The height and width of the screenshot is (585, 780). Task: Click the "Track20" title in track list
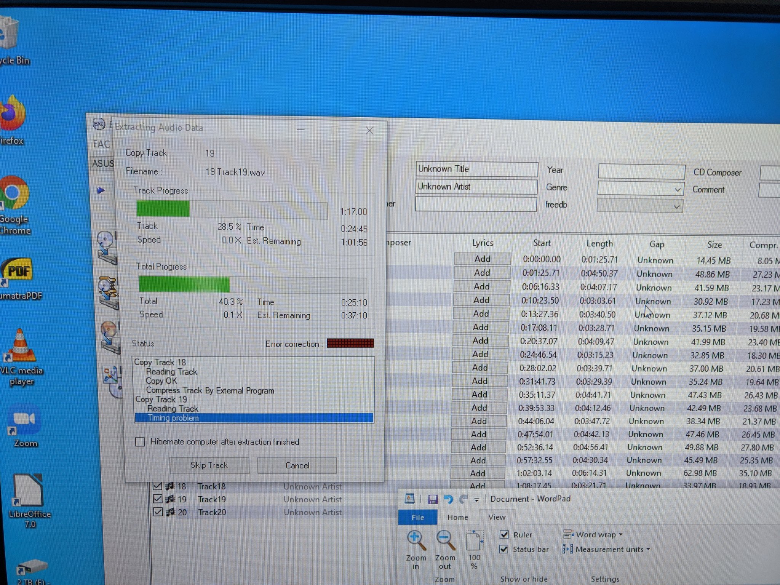coord(212,512)
